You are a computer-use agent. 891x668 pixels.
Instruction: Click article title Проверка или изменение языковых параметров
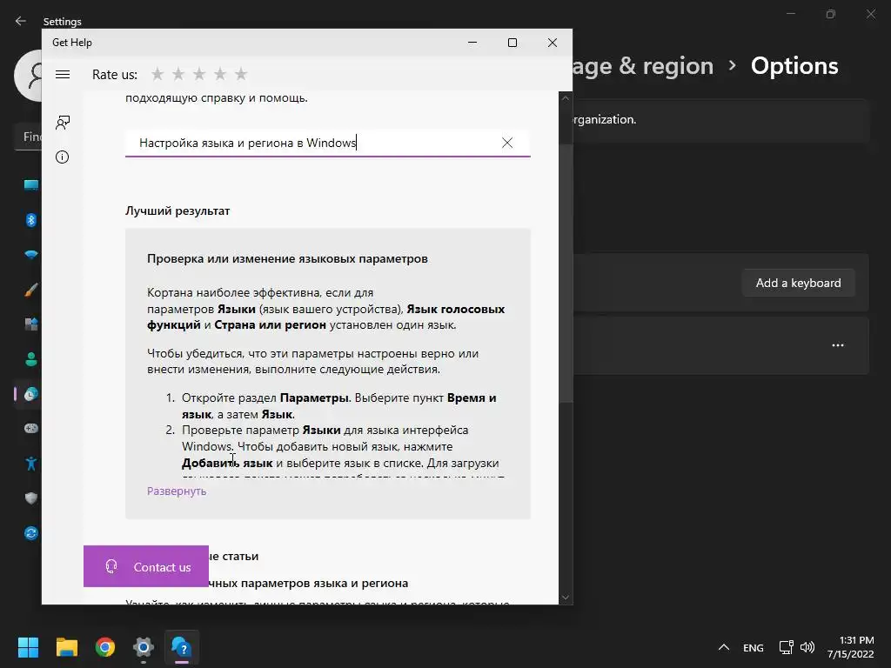coord(287,258)
